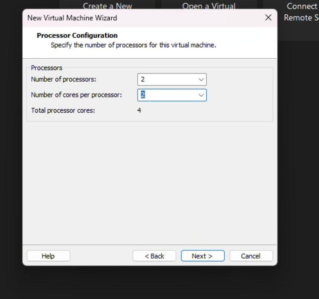Screen dimensions: 319x299
Task: Click the Specify the number of processors description
Action: click(133, 45)
